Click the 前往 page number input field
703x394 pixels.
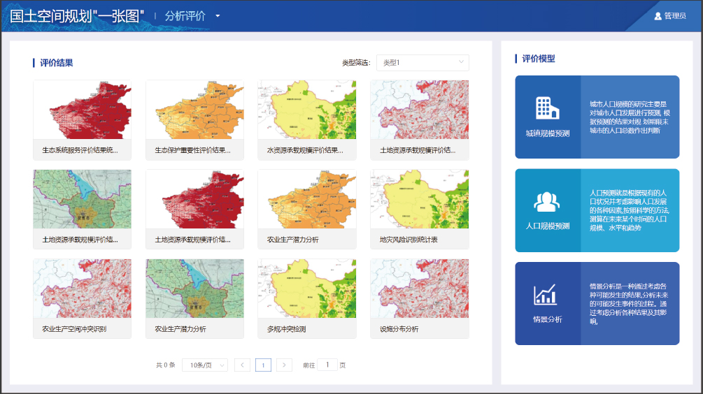[x=327, y=365]
